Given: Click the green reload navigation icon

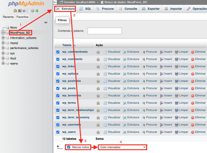Looking at the screenshot, I should (x=37, y=11).
